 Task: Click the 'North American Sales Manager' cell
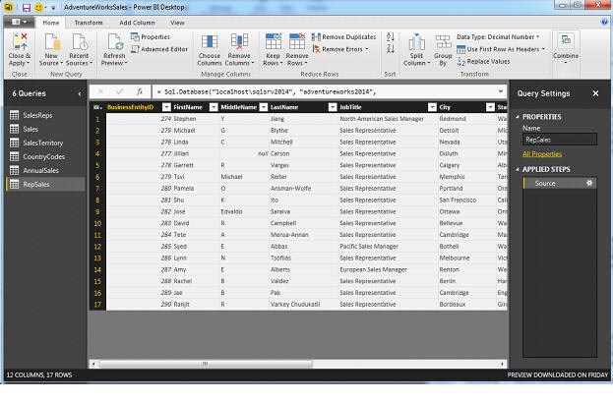(388, 119)
